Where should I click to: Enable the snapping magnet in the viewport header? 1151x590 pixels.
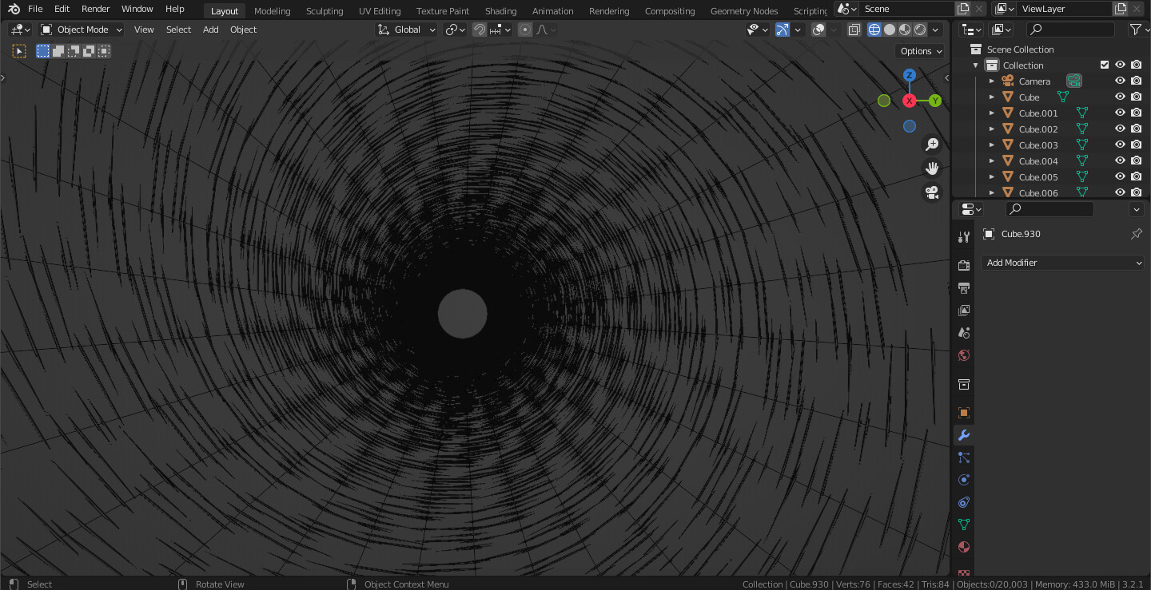(x=478, y=30)
